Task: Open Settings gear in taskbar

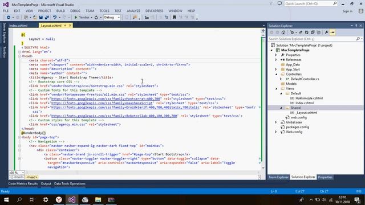Action: [46, 200]
